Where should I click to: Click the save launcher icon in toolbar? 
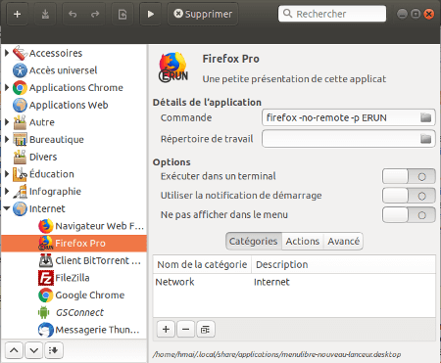(45, 14)
